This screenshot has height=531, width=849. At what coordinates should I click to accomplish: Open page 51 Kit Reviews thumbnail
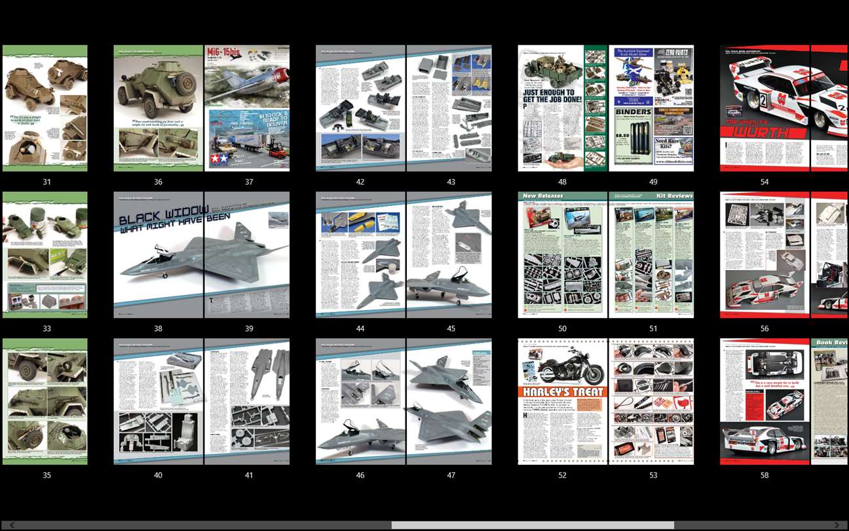652,255
